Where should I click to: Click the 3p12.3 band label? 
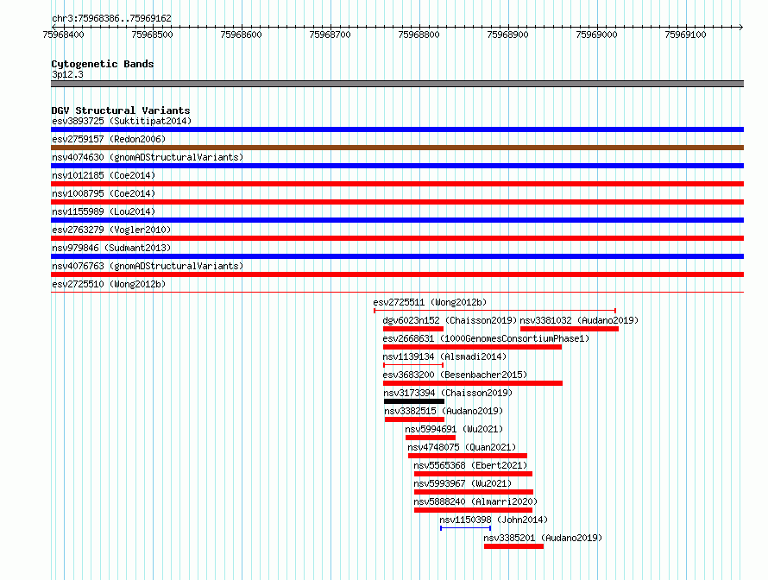[x=67, y=74]
